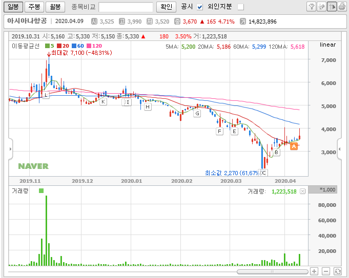Click the current price 3,670
This screenshot has height=278, width=349.
(190, 22)
